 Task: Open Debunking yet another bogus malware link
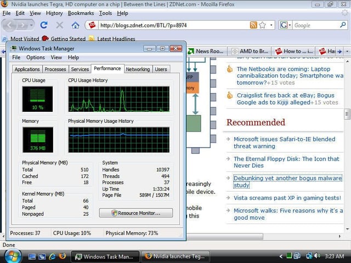(287, 181)
